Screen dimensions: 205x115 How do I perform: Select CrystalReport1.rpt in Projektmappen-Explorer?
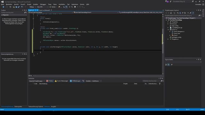point(177,28)
